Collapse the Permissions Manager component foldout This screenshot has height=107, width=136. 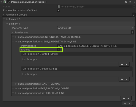point(1,2)
